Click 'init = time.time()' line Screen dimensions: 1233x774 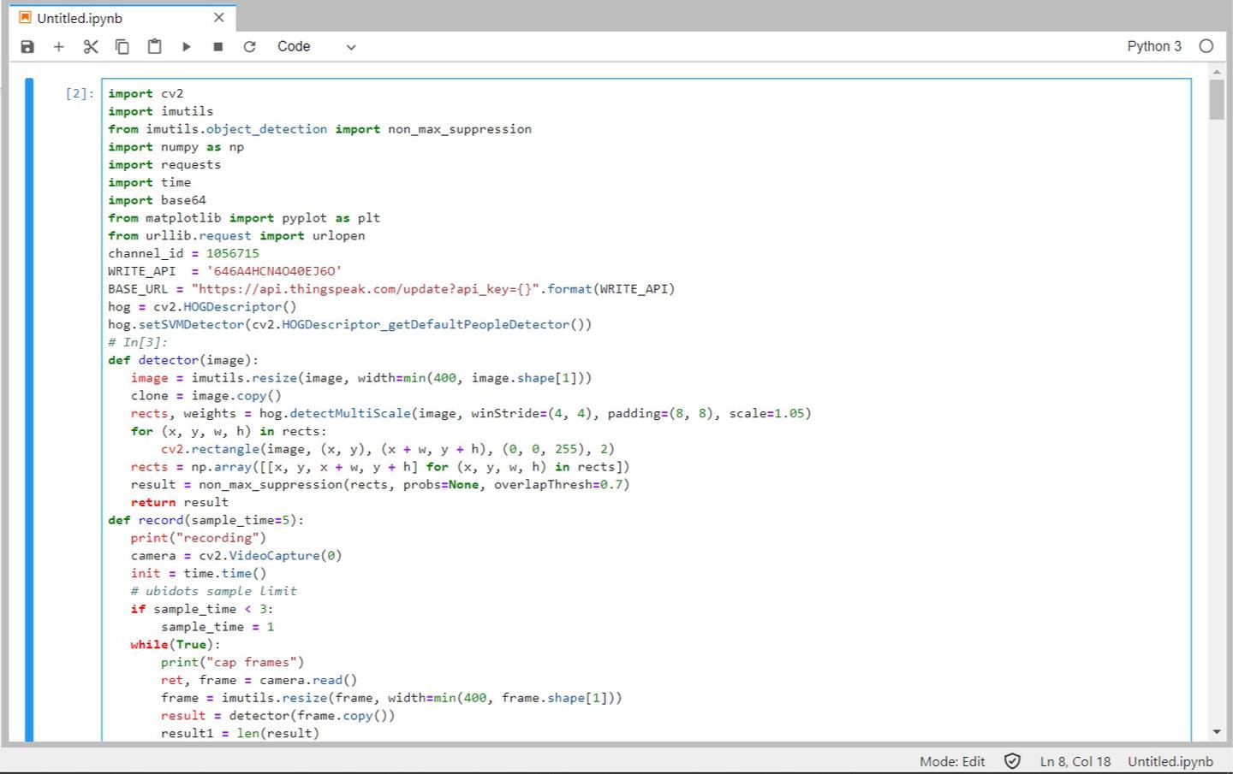point(198,574)
